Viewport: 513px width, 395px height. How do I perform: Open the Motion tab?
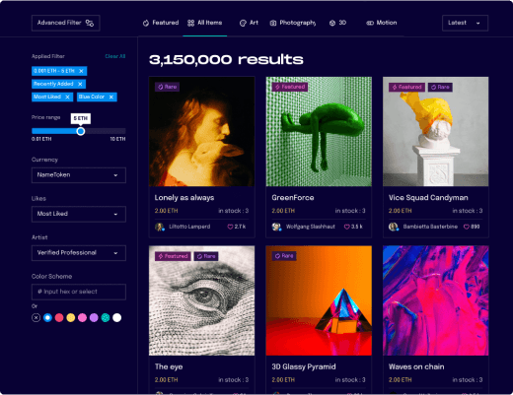(x=382, y=23)
